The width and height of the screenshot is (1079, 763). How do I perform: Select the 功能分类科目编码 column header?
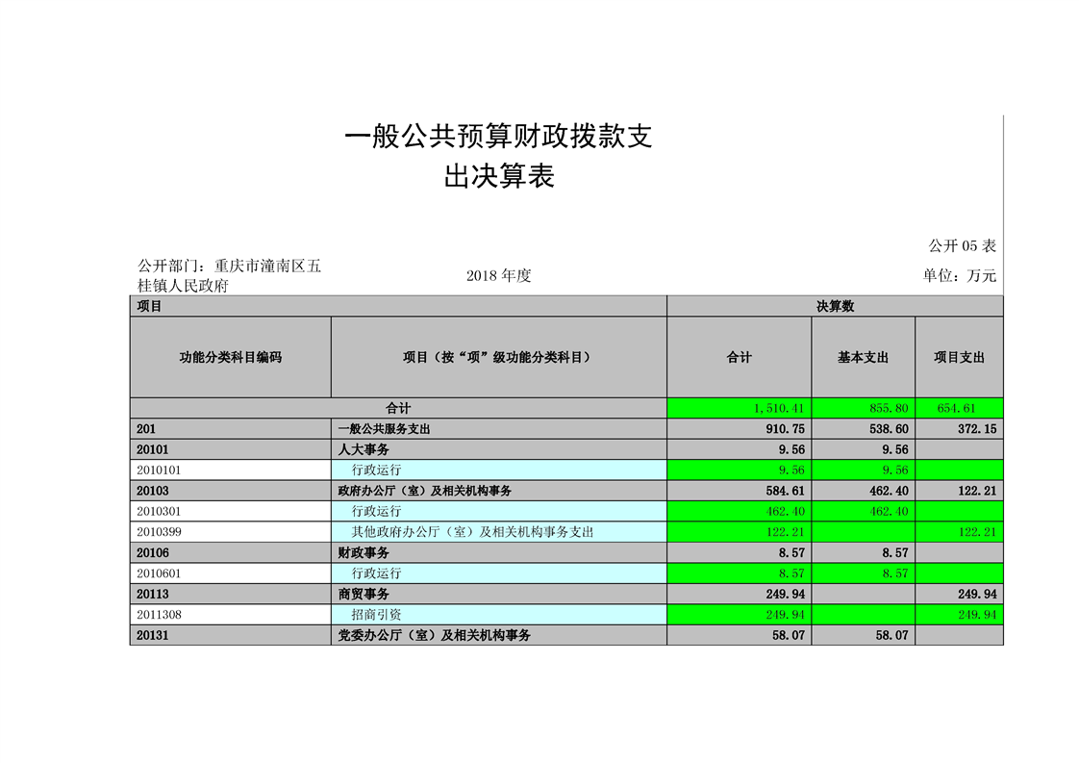pos(231,357)
